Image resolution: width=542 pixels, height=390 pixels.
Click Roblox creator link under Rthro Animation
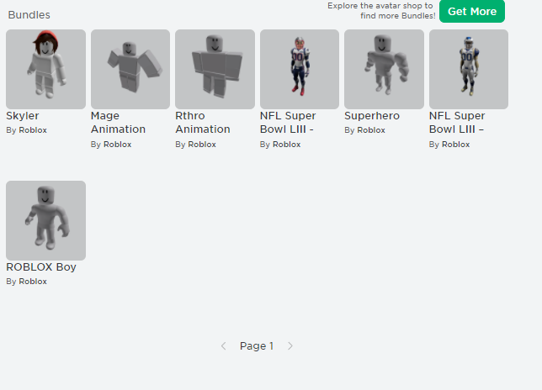pos(202,145)
